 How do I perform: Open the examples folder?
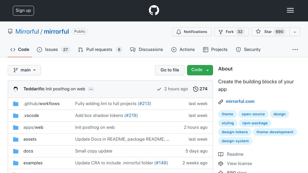point(33,163)
